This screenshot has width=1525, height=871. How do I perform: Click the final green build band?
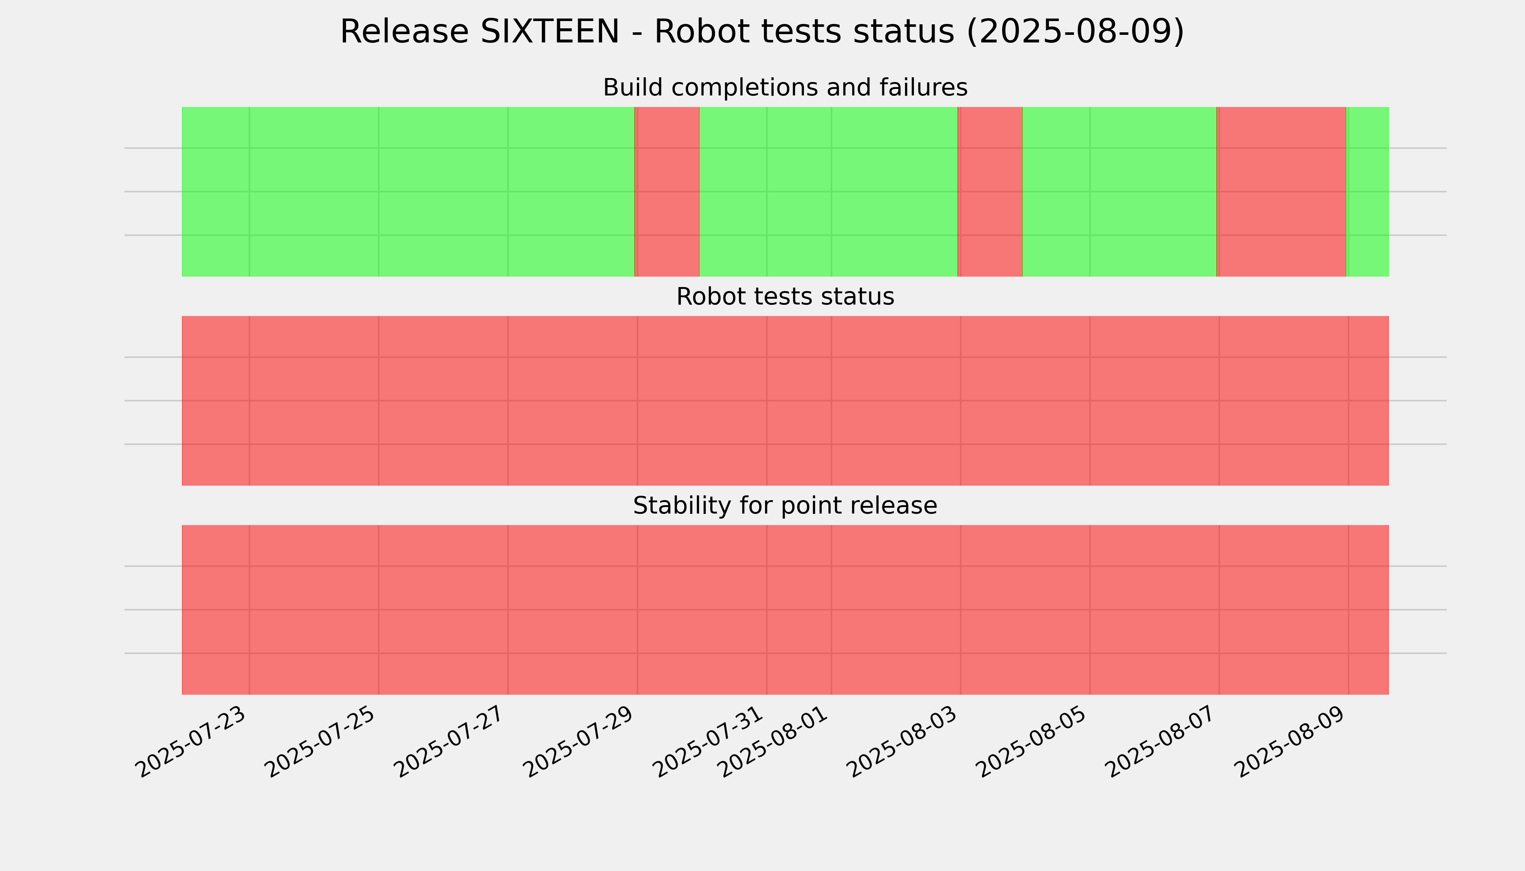coord(1367,191)
